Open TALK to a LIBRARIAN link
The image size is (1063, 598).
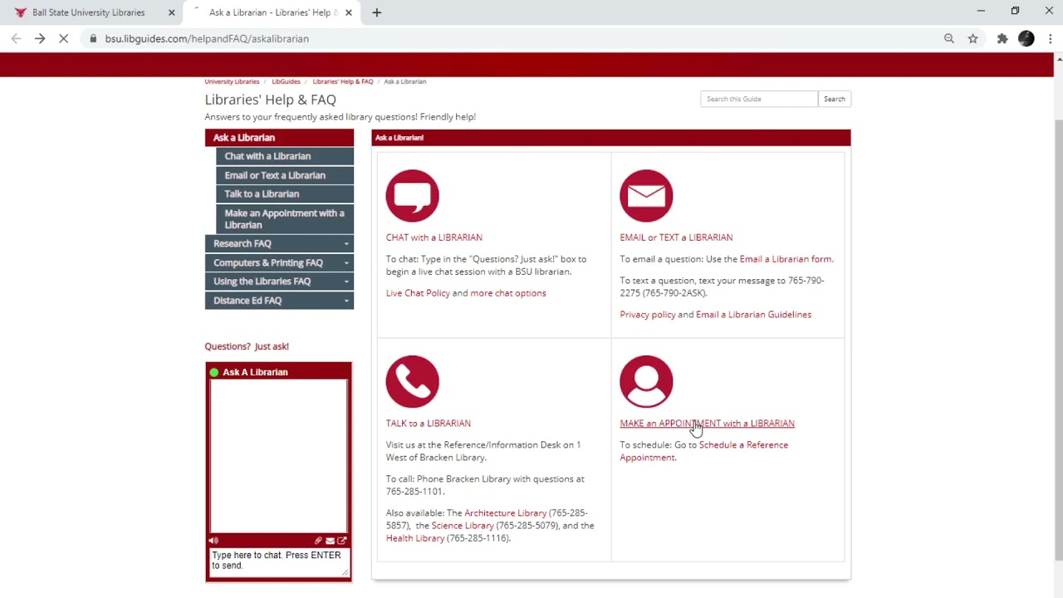(428, 424)
